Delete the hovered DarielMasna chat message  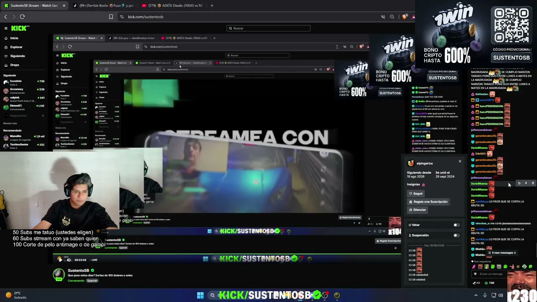(x=533, y=183)
